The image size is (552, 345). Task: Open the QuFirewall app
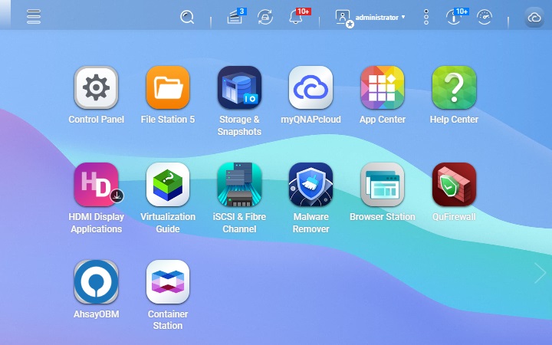coord(454,185)
